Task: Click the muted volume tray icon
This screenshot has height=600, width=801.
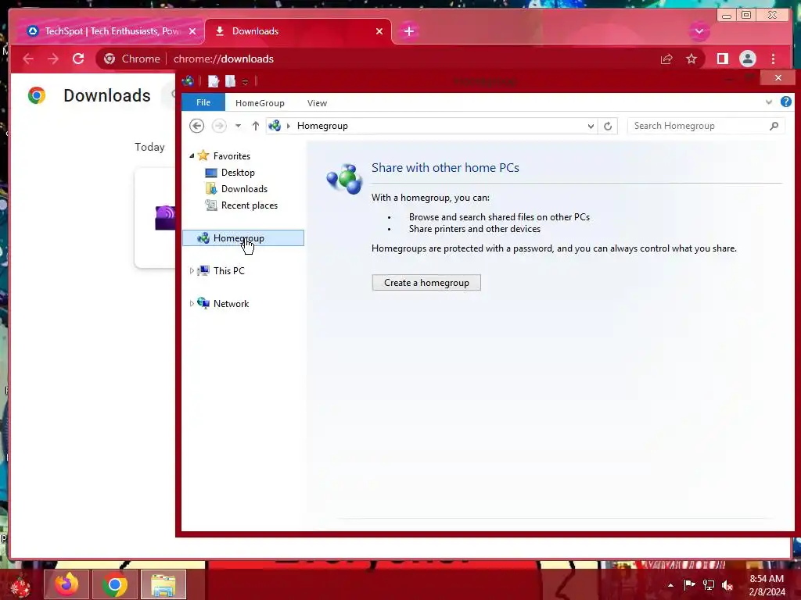Action: click(x=727, y=585)
